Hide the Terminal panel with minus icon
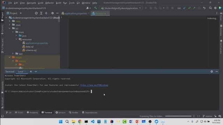The height and width of the screenshot is (125, 223). 217,72
